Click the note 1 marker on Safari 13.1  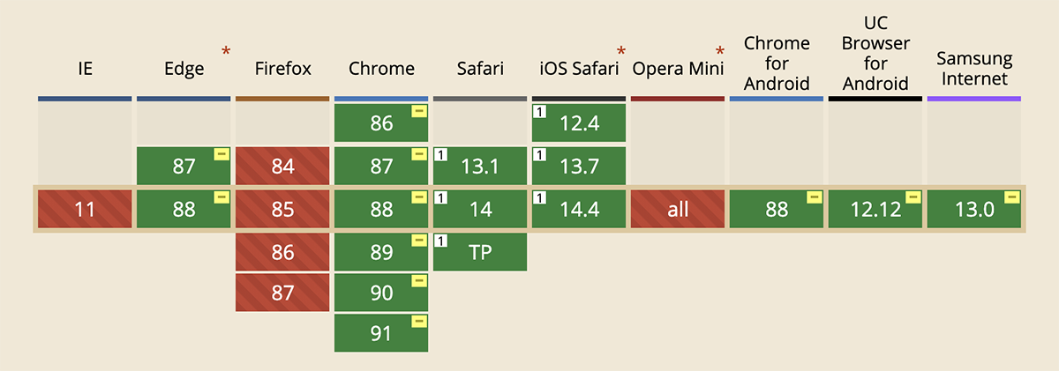(x=439, y=155)
